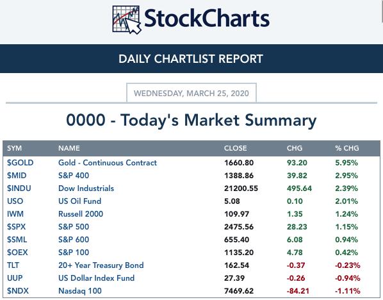The width and height of the screenshot is (383, 300).
Task: Select the $SML symbol
Action: tap(17, 240)
